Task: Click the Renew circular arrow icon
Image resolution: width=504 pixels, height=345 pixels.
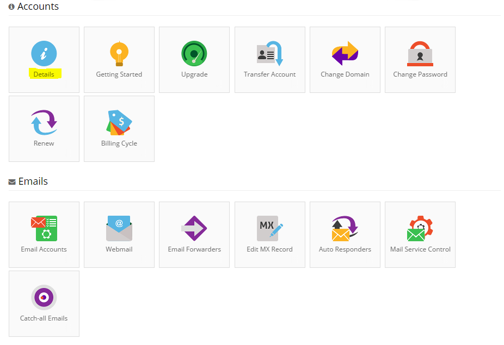Action: [x=44, y=122]
